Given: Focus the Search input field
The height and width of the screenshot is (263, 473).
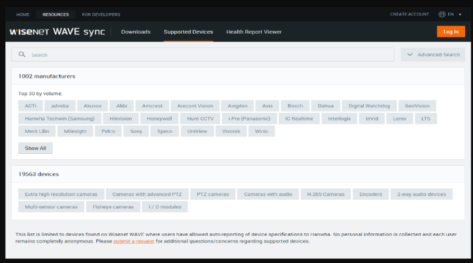Looking at the screenshot, I should pos(203,54).
